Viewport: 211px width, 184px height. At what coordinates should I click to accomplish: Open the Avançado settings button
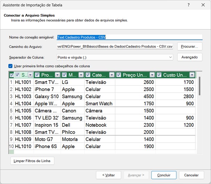tap(189, 57)
